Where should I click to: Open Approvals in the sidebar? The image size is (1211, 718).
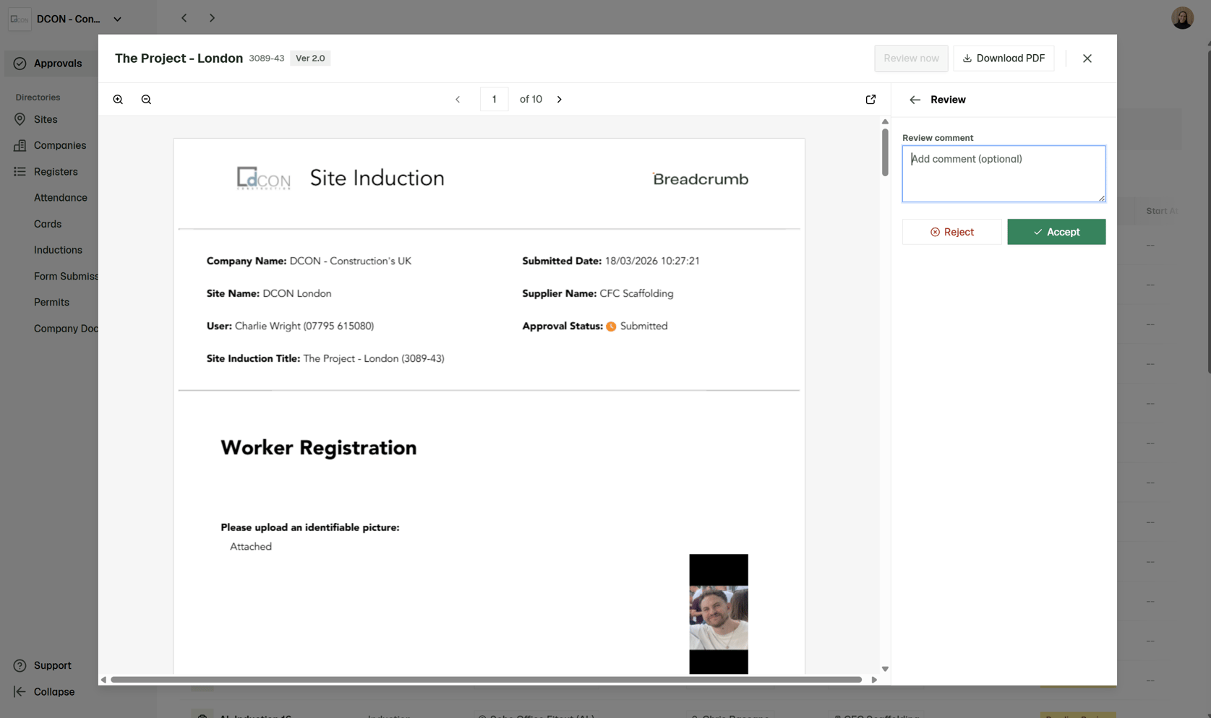[x=51, y=64]
